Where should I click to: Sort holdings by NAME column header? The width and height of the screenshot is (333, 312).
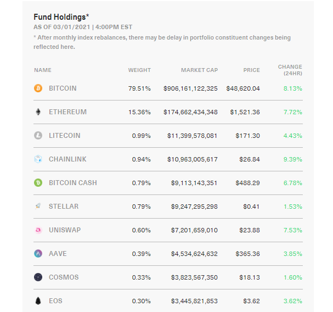pyautogui.click(x=43, y=70)
